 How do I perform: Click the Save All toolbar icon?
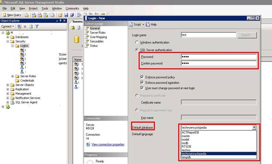[72, 15]
